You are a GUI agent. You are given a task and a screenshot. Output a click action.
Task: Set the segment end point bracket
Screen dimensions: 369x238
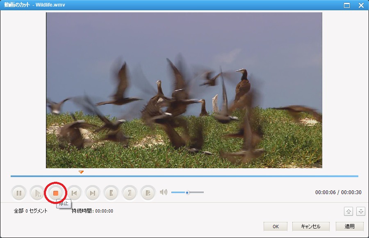tap(130, 193)
